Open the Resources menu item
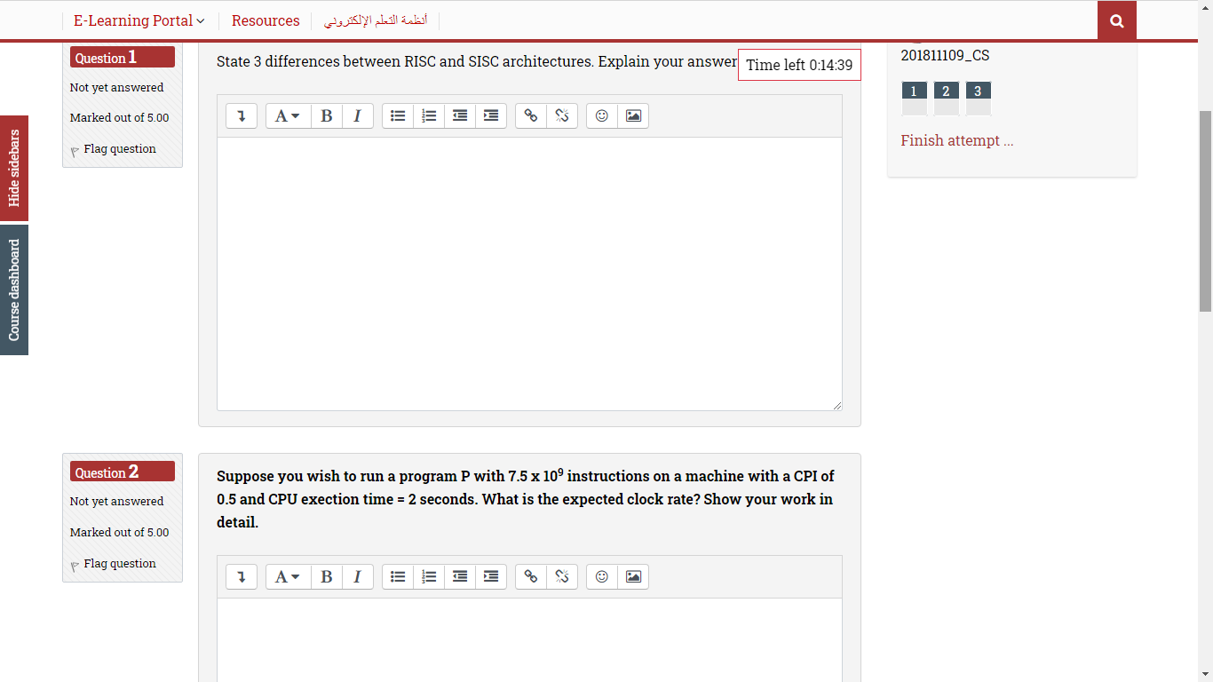1213x682 pixels. point(266,20)
